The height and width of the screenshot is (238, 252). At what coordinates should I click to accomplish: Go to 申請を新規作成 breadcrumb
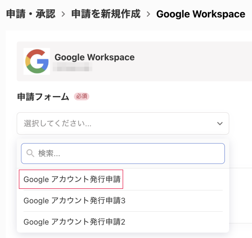106,14
